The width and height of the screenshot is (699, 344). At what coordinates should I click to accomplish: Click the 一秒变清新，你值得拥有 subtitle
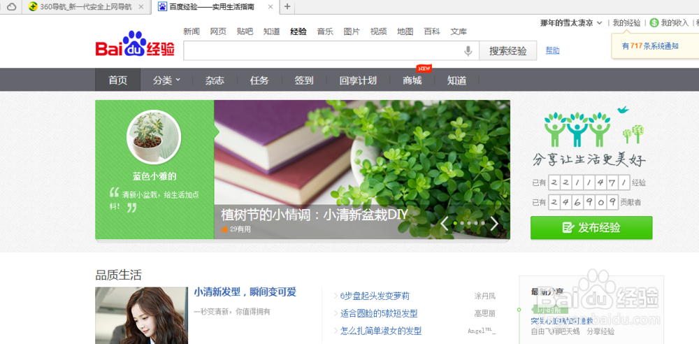[x=232, y=311]
